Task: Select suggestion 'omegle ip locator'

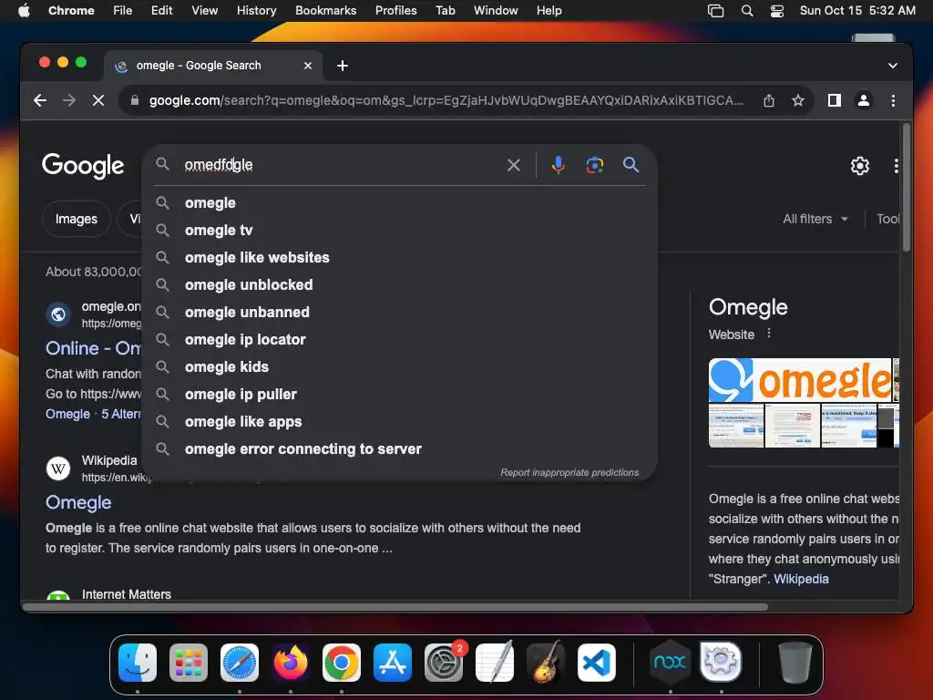Action: (x=399, y=340)
